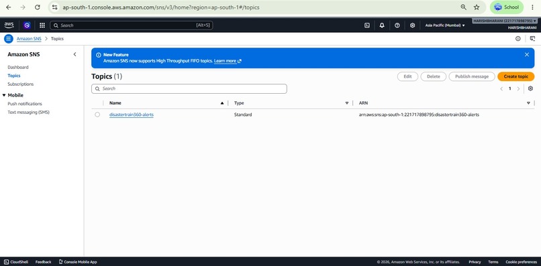Click the topics search field
The image size is (541, 266).
point(189,88)
